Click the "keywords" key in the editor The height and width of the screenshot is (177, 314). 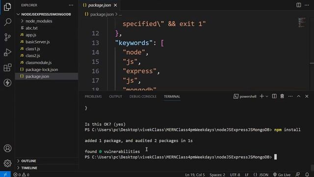[x=134, y=43]
